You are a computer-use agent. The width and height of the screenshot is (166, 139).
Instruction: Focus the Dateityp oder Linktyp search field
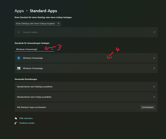(38, 23)
